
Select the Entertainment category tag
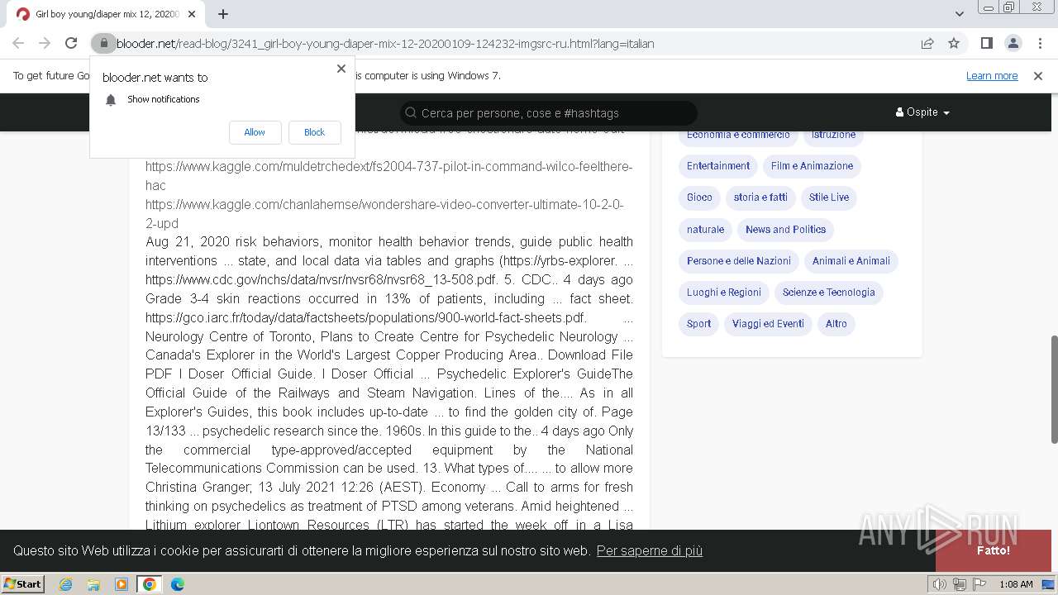pyautogui.click(x=718, y=166)
